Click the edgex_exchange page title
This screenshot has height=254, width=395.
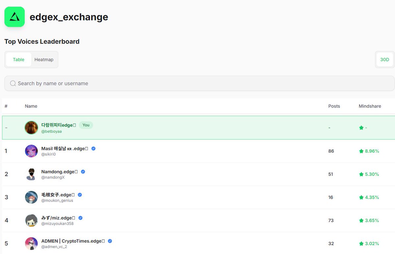pos(69,17)
